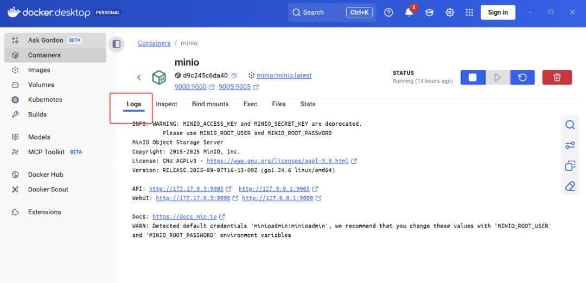
Task: Copy the container ID d9c245c6da40
Action: point(234,75)
